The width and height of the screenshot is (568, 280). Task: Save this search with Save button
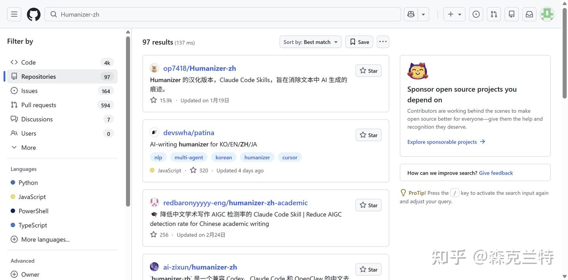point(359,42)
